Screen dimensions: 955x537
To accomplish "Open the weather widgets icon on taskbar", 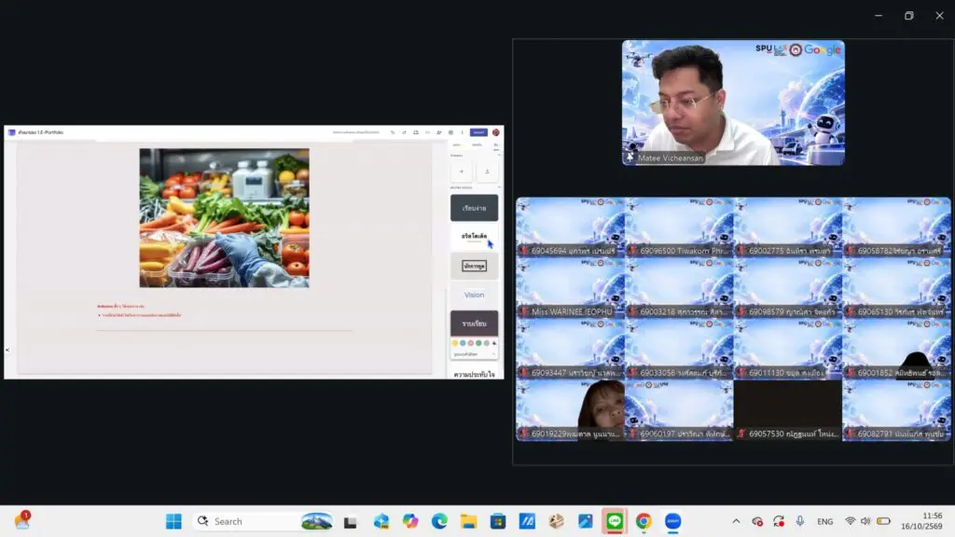I will coord(22,520).
